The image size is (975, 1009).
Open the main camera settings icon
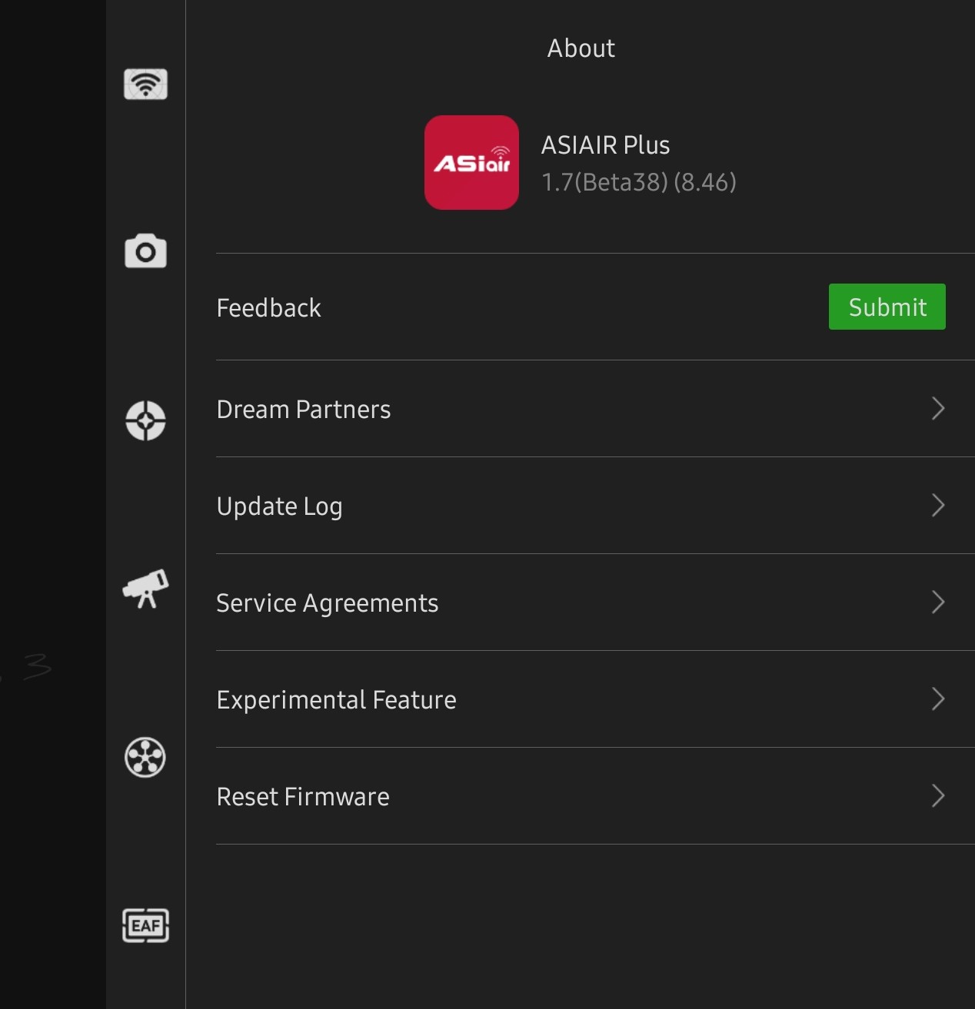(145, 251)
